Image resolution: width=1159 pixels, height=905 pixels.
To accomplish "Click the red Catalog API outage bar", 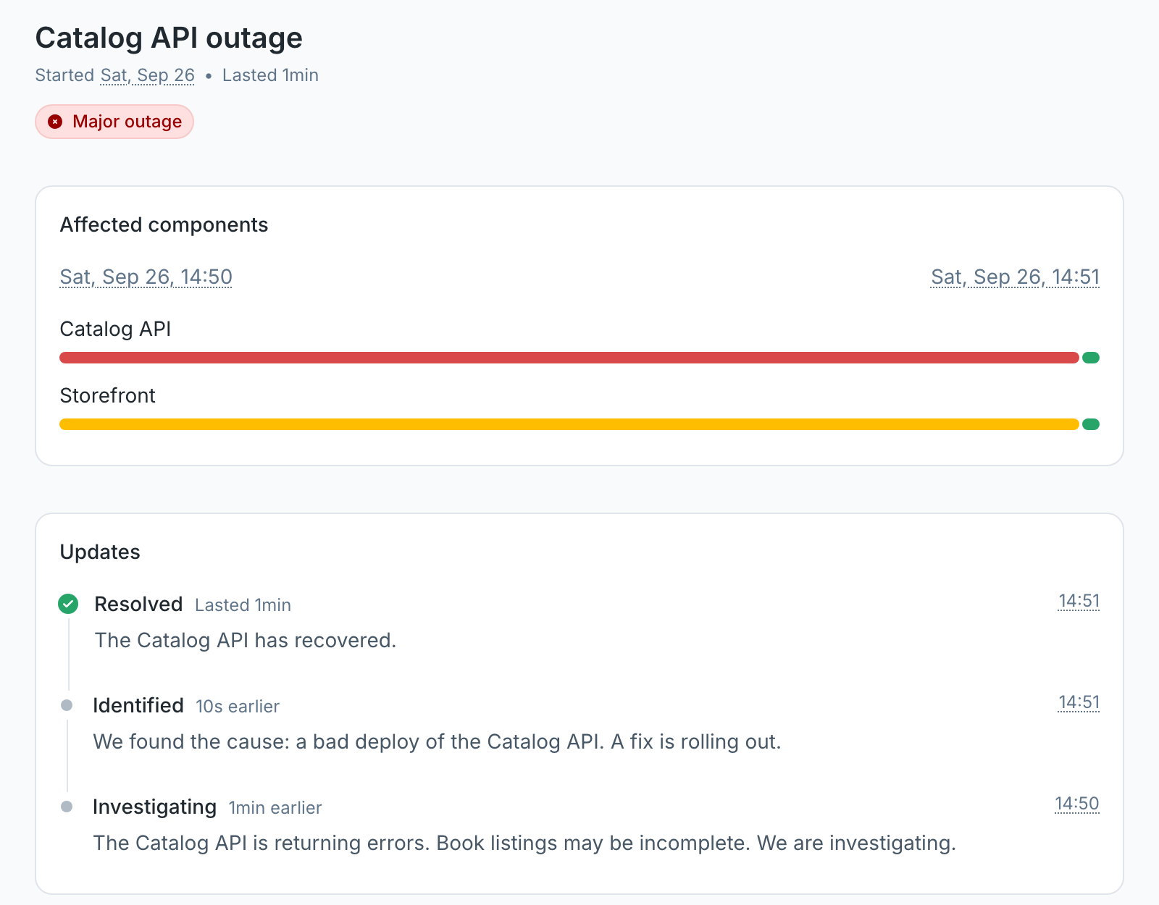I will tap(569, 358).
